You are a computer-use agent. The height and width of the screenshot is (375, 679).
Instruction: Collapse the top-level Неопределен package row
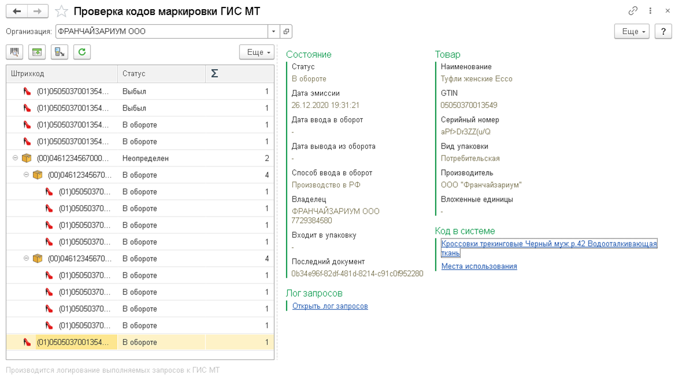16,158
